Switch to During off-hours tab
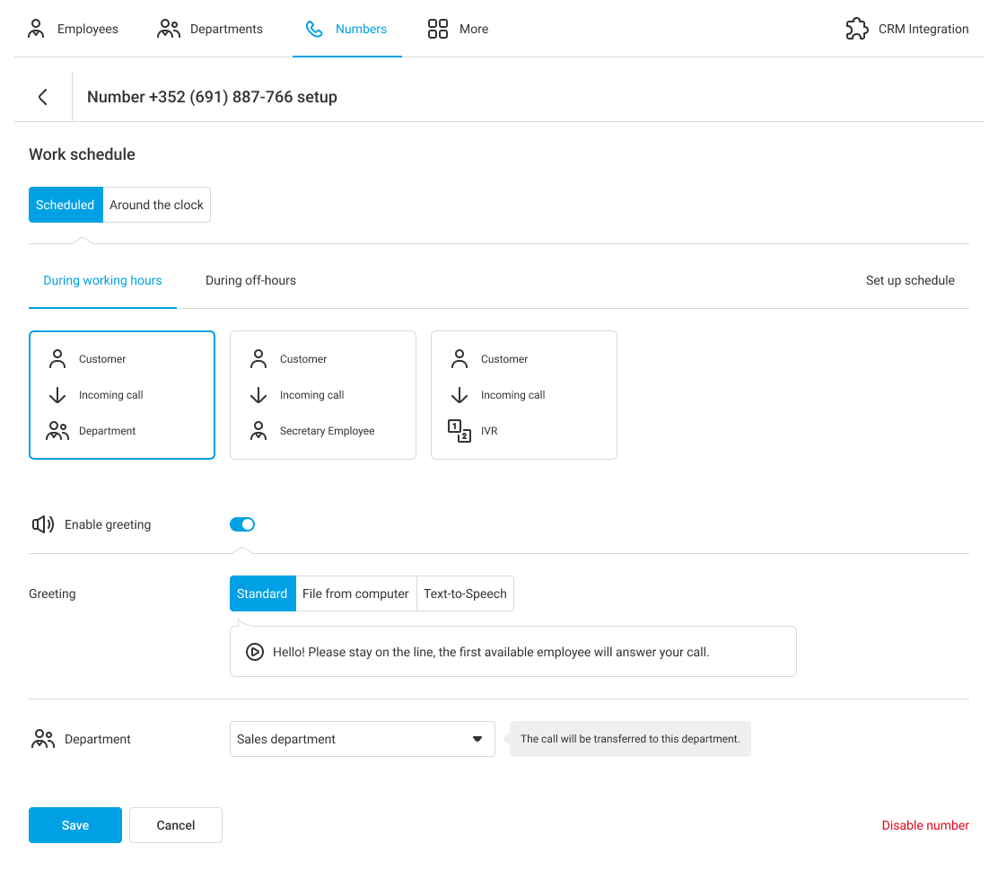Viewport: 998px width, 879px height. pyautogui.click(x=250, y=280)
